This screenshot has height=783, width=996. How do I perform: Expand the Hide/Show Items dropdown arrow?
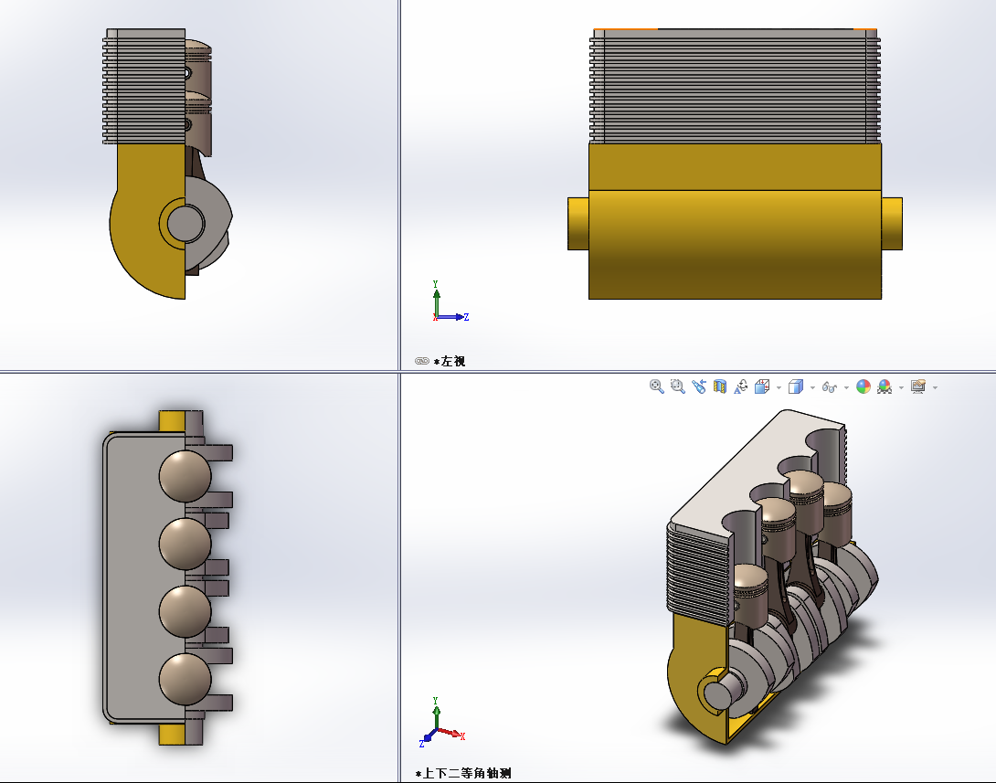point(846,388)
